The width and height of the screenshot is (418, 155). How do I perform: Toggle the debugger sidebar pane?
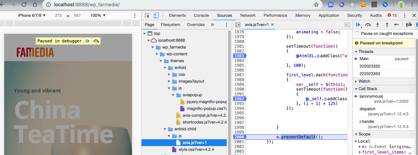click(x=347, y=25)
